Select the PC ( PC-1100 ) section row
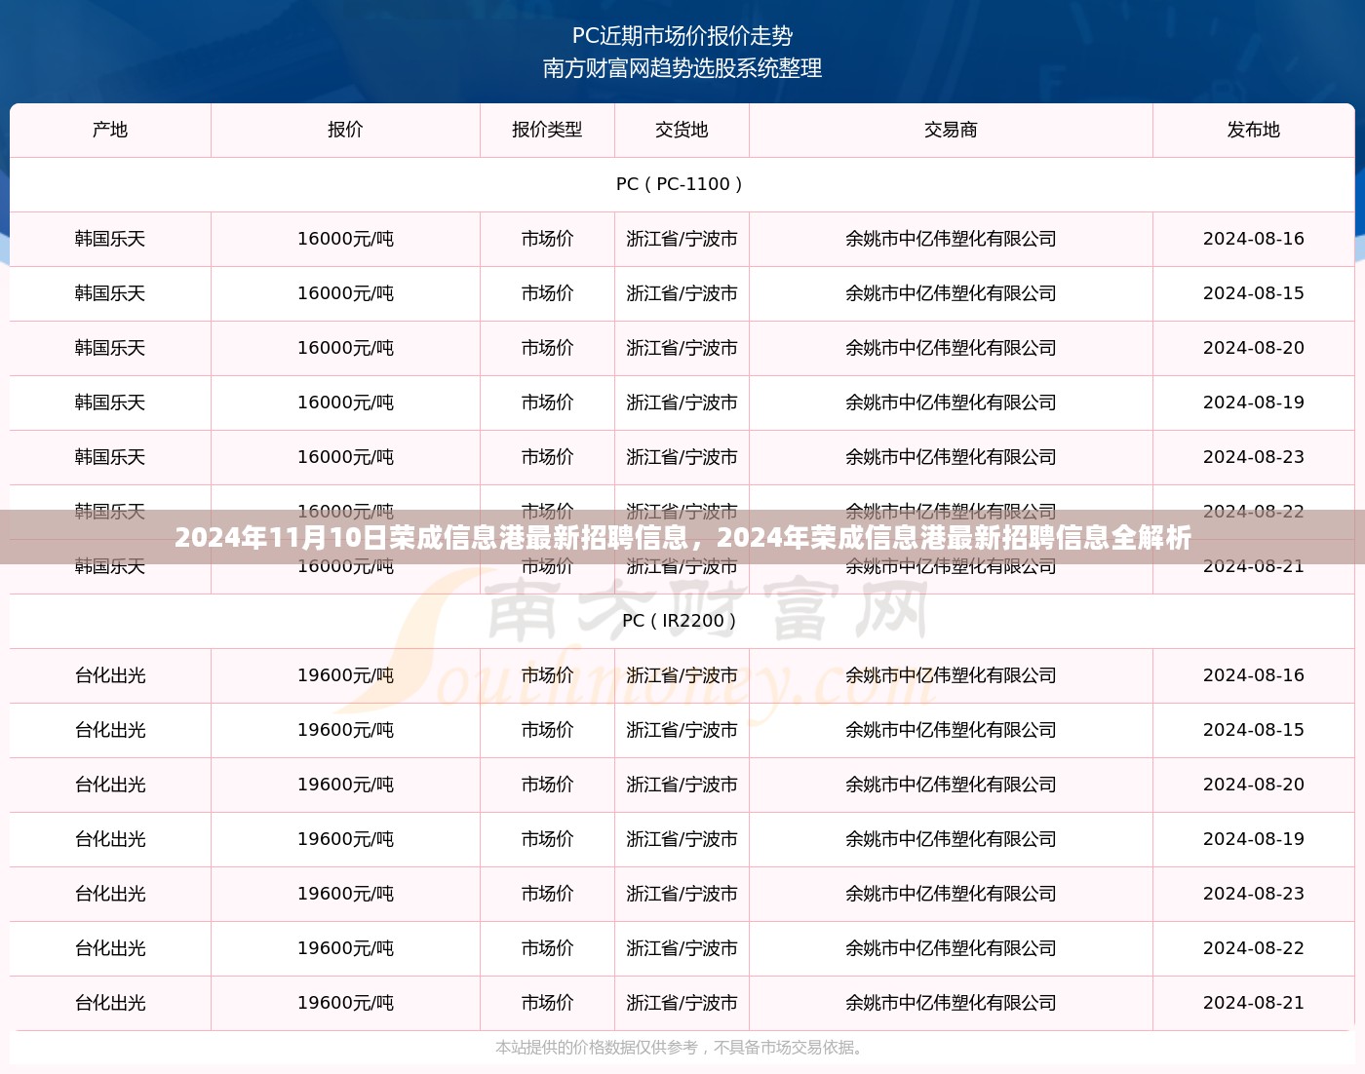The width and height of the screenshot is (1365, 1074). pos(682,184)
